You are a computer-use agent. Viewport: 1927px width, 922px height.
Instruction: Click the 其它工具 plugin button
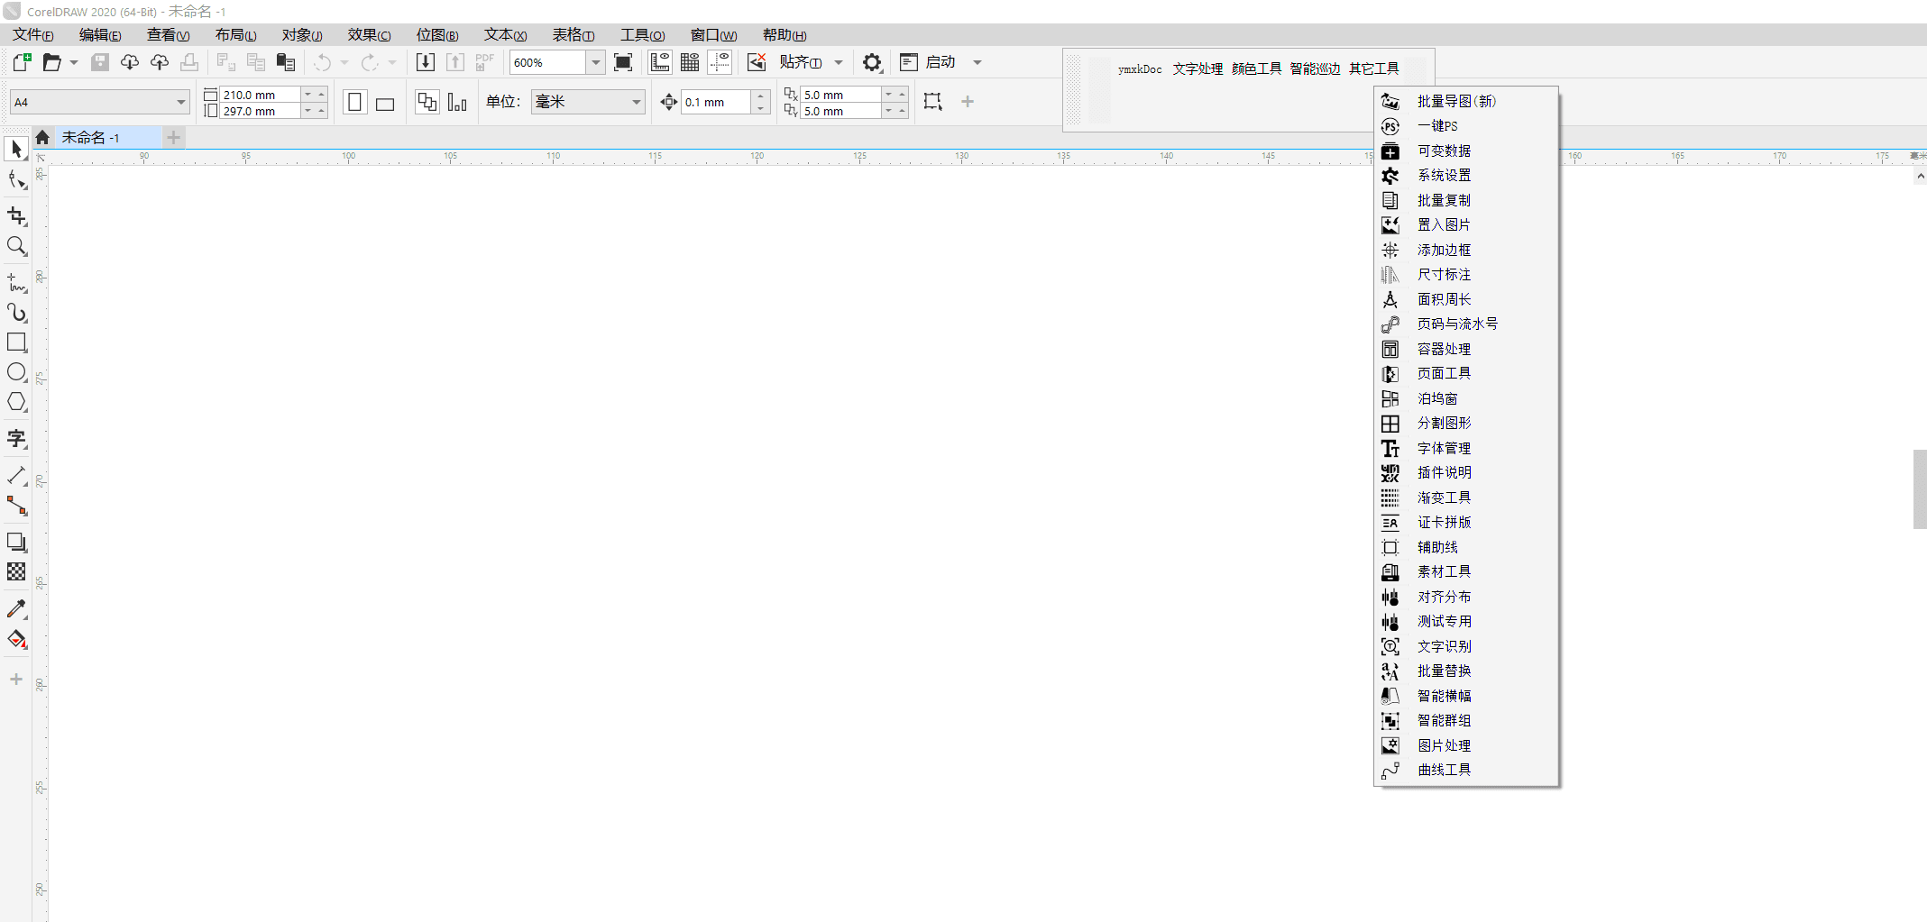point(1374,68)
